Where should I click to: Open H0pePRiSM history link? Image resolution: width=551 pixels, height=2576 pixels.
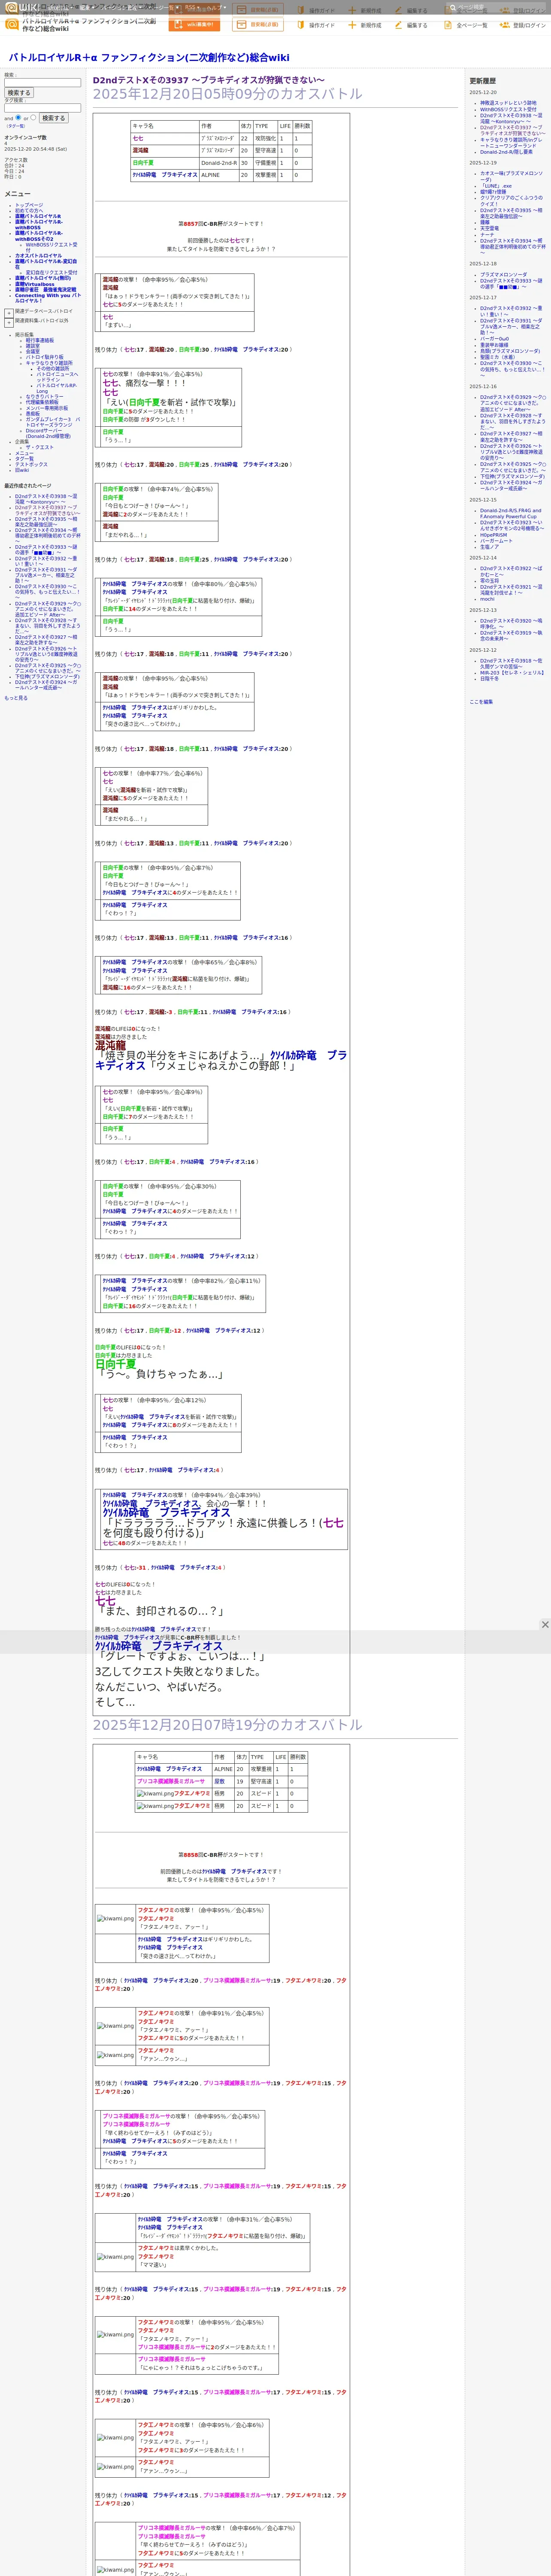[493, 535]
